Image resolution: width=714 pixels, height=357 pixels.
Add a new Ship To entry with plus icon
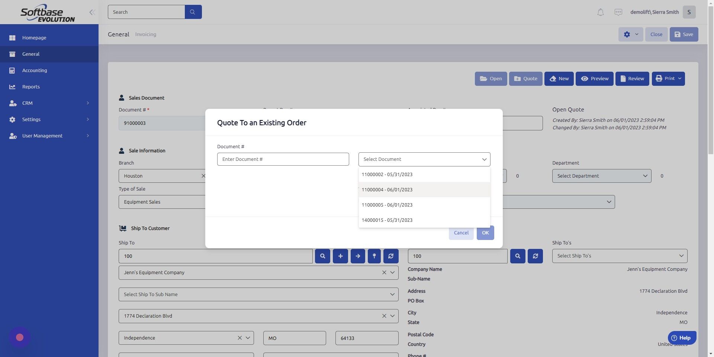click(x=340, y=256)
